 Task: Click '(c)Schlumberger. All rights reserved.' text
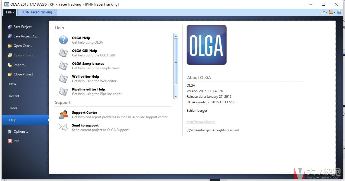[213, 130]
